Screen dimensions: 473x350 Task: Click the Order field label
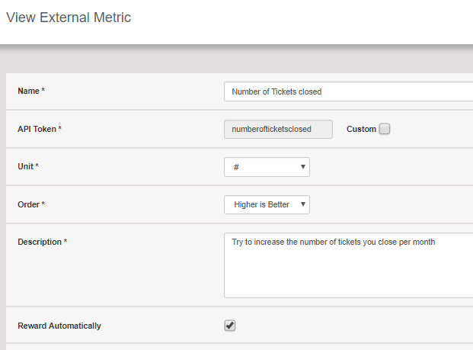click(31, 204)
